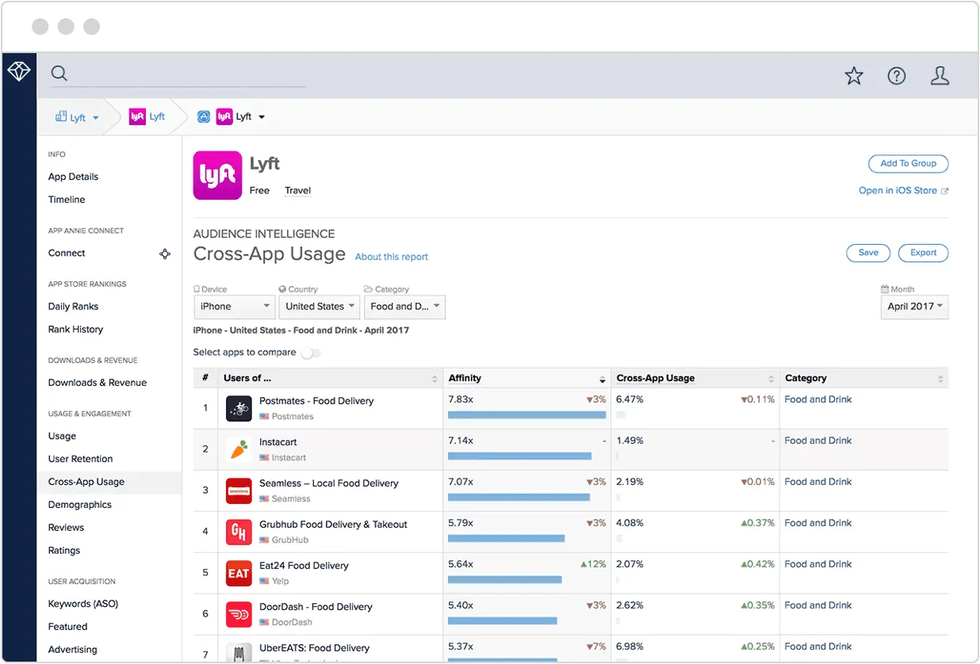
Task: Click the Seamless app icon
Action: 239,490
